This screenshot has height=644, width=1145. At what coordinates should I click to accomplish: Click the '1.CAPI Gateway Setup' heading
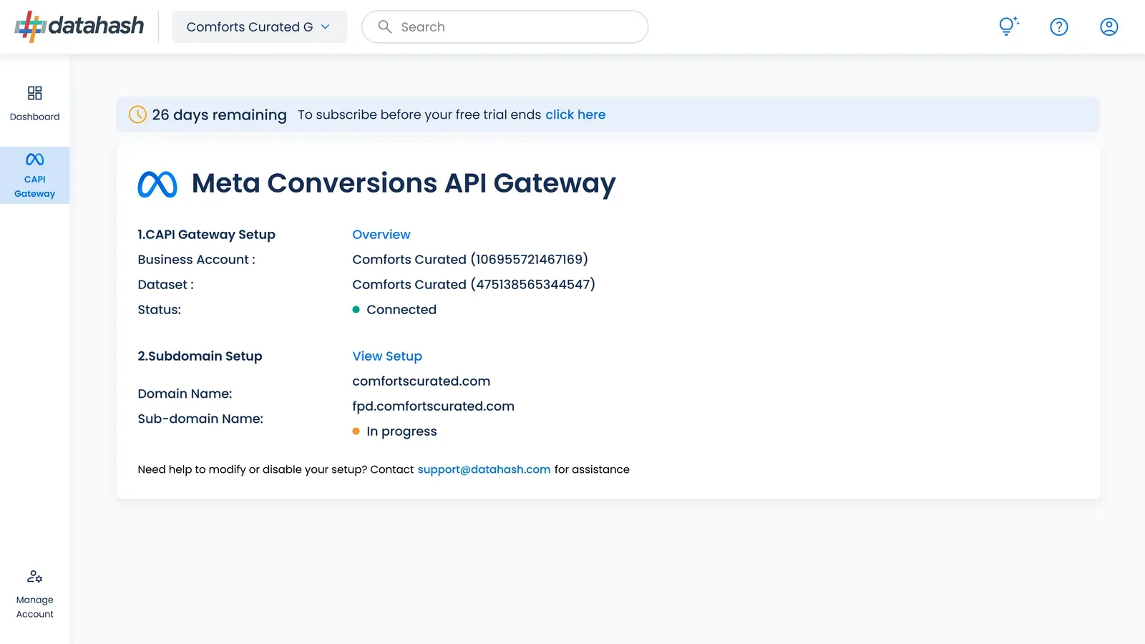206,234
